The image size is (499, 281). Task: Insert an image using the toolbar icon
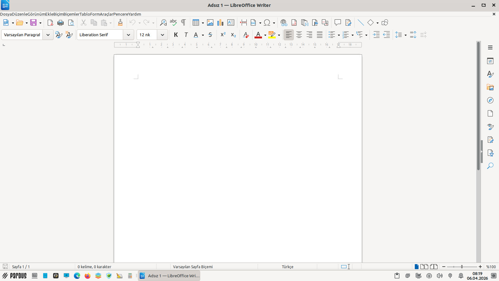tap(210, 22)
